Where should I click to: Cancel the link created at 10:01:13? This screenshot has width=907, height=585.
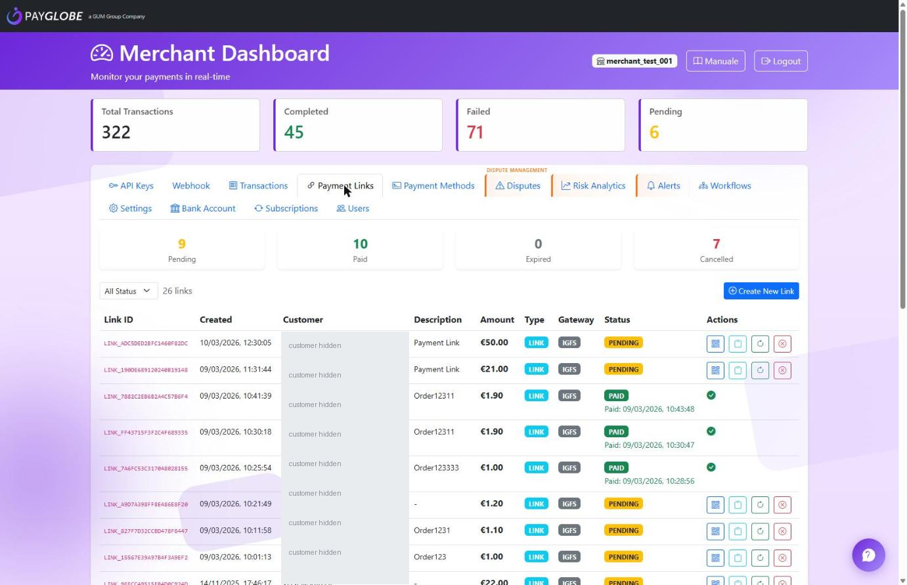782,558
